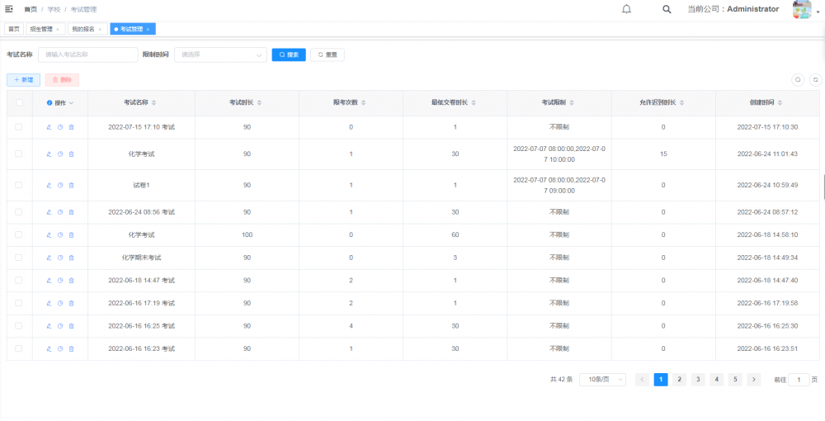Expand the 操作 column header chevron
The width and height of the screenshot is (825, 421).
coord(71,103)
